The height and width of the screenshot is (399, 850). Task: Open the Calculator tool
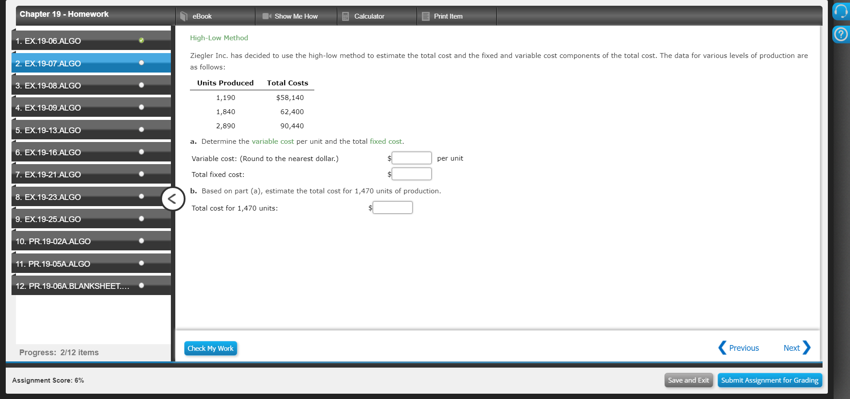click(x=369, y=16)
